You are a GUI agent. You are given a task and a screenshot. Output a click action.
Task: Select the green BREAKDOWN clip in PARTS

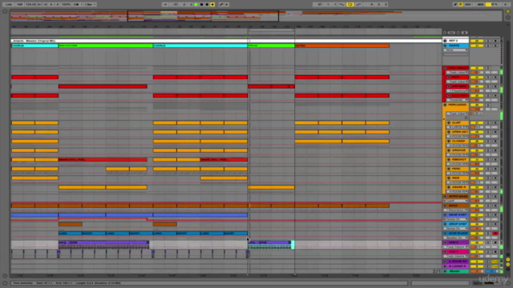[105, 46]
